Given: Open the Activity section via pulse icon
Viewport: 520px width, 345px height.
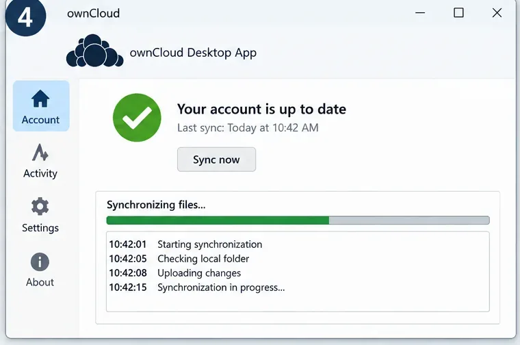Looking at the screenshot, I should 40,153.
